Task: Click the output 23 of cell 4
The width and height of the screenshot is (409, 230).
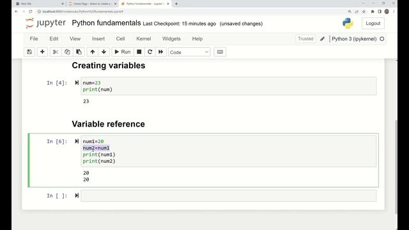Action: pos(86,101)
